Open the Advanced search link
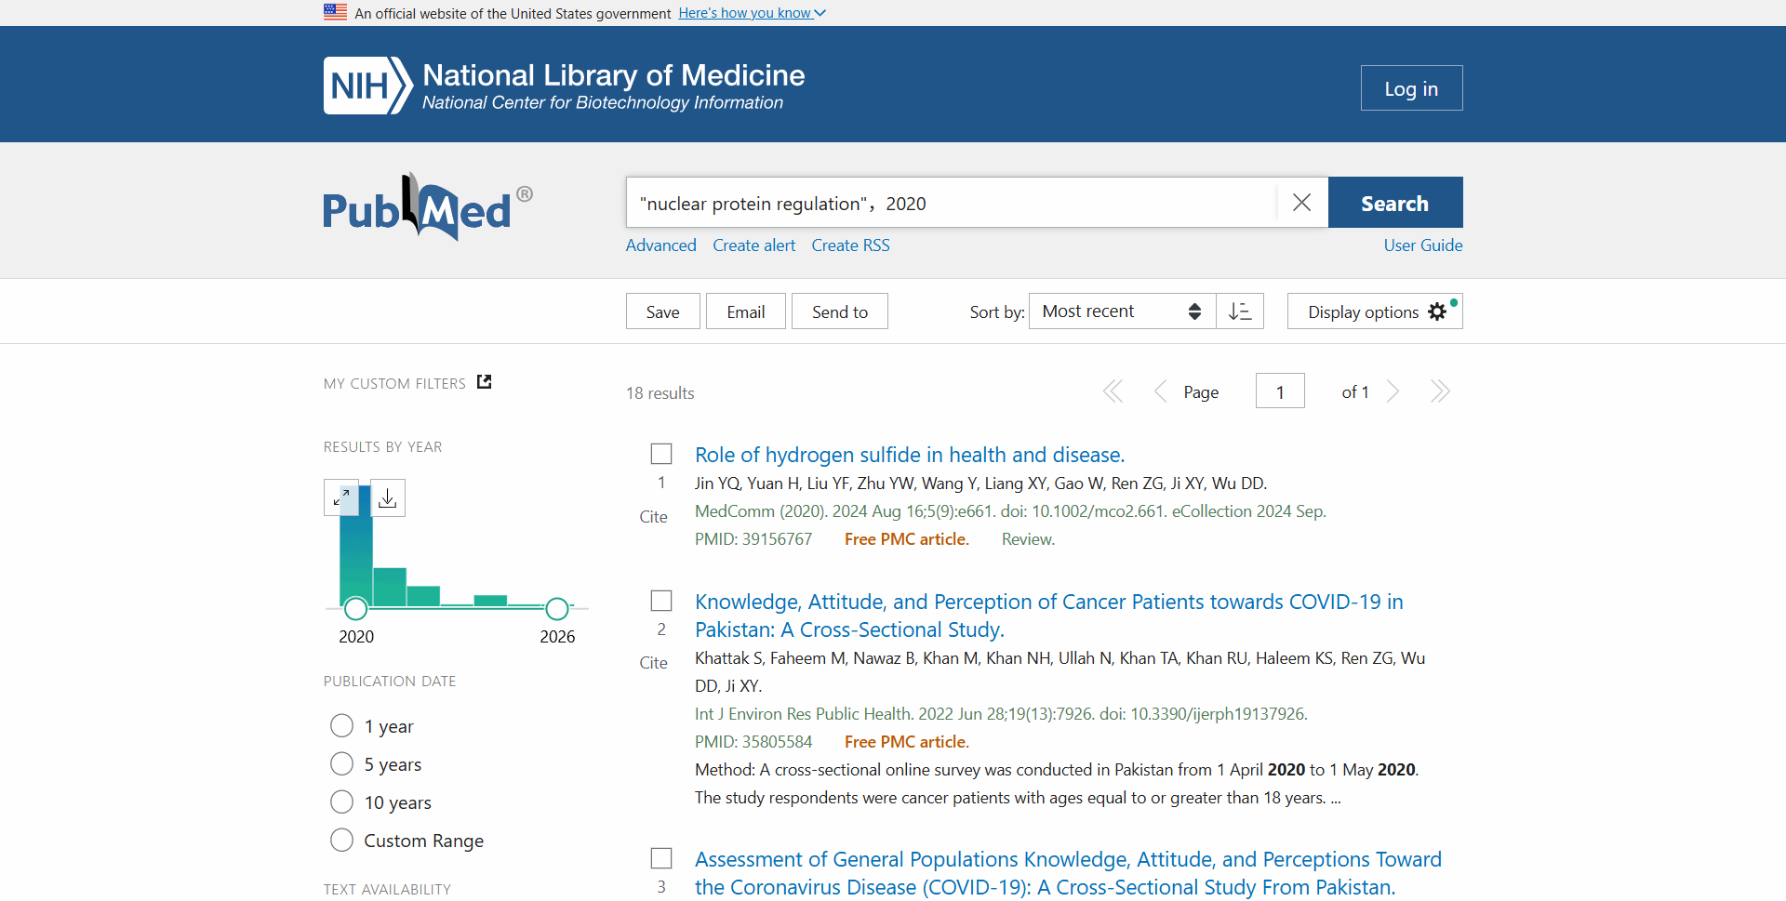The image size is (1786, 901). coord(660,245)
